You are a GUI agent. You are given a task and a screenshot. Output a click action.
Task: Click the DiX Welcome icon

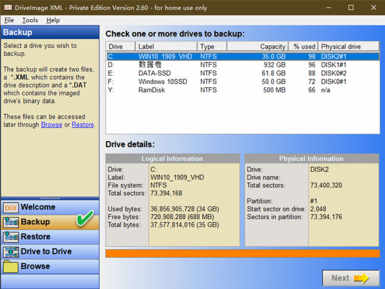(x=11, y=208)
